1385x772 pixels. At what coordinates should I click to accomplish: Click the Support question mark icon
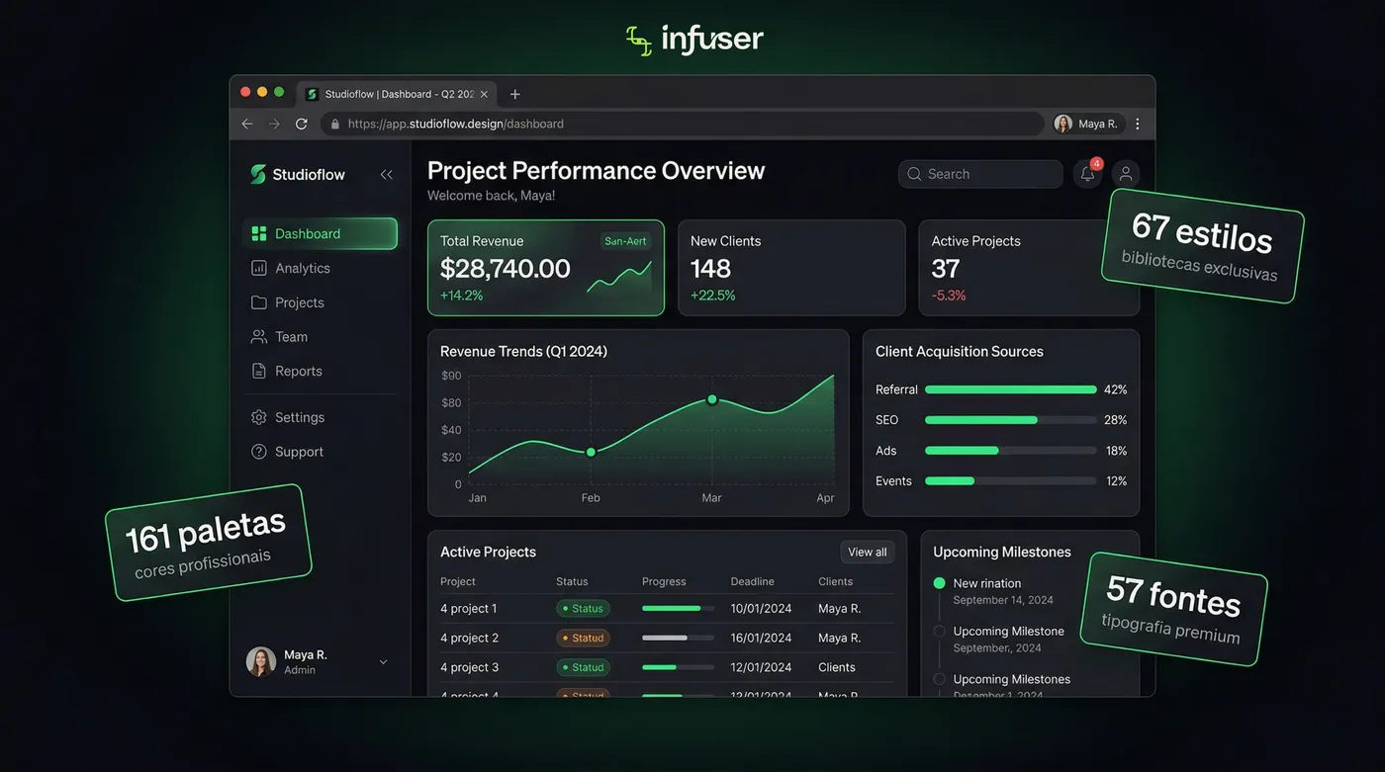tap(259, 452)
